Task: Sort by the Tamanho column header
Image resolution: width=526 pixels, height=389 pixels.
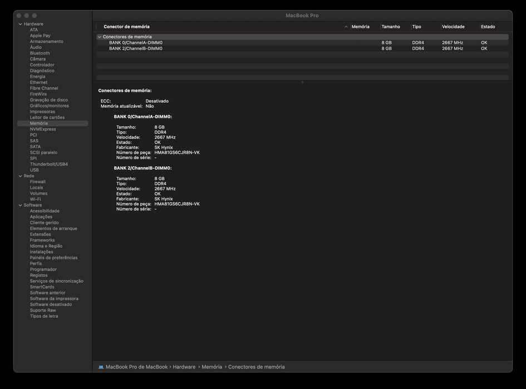Action: 391,27
